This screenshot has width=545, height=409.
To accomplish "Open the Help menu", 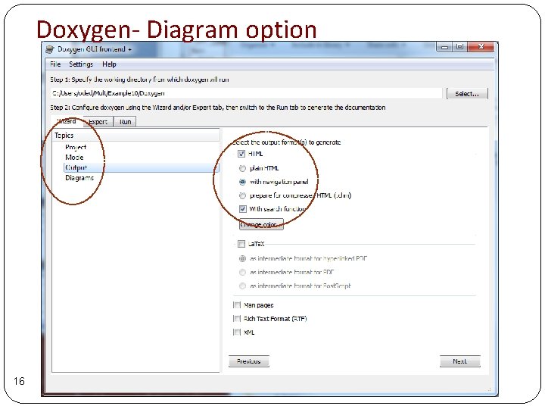I will point(109,64).
